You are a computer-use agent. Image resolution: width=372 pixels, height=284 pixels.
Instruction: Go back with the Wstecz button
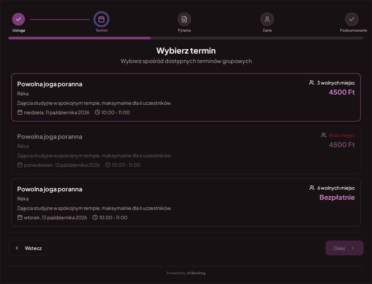point(28,248)
